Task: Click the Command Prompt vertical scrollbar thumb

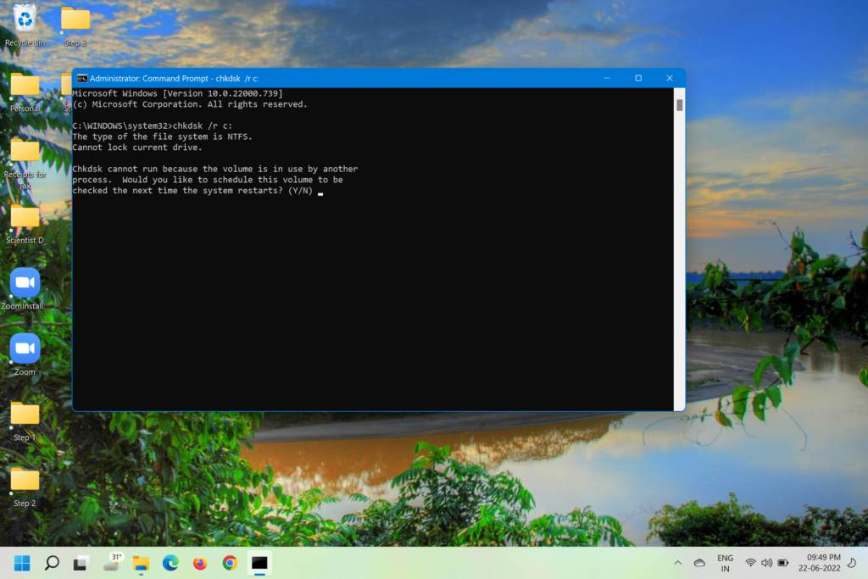Action: pyautogui.click(x=680, y=105)
